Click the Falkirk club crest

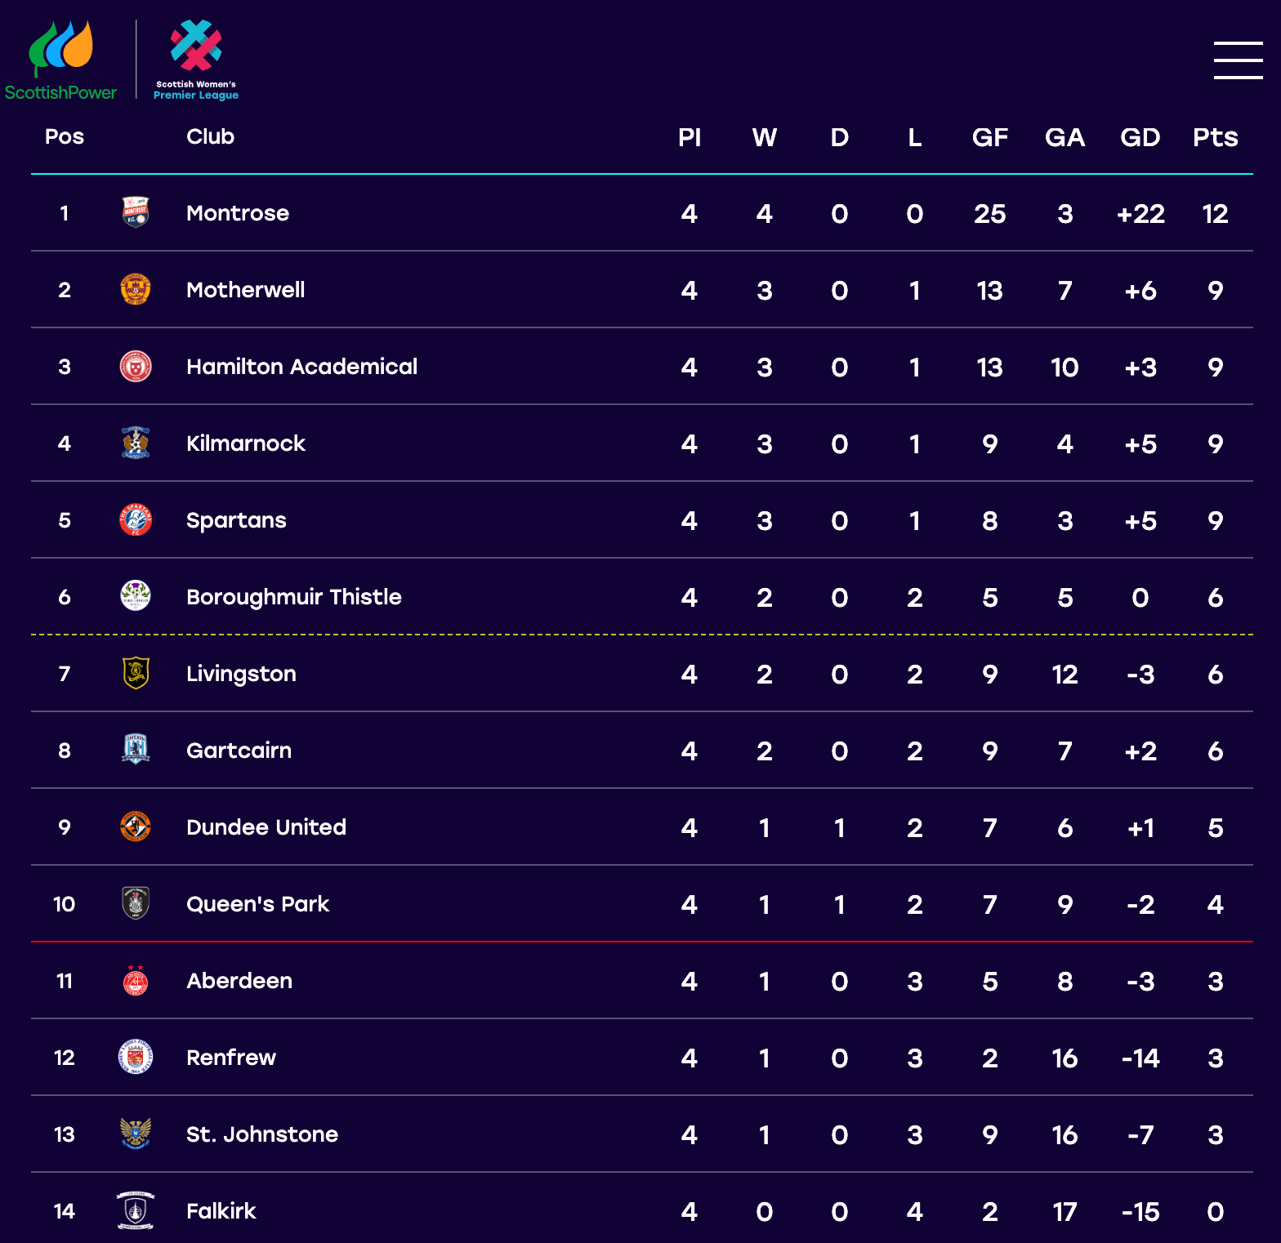[136, 1210]
